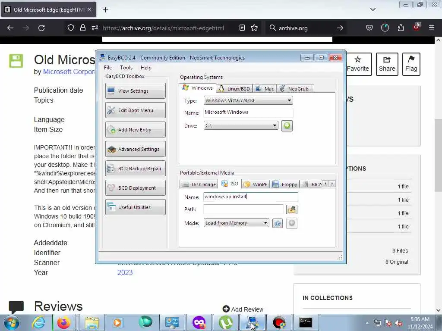
Task: Click the Firefox URL address bar
Action: 164,28
